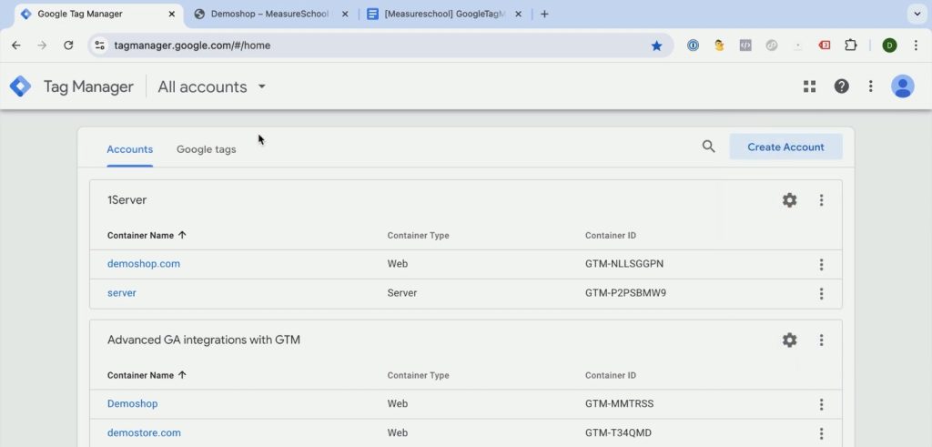Screen dimensions: 932x447
Task: View site information icon in address bar
Action: [x=100, y=46]
